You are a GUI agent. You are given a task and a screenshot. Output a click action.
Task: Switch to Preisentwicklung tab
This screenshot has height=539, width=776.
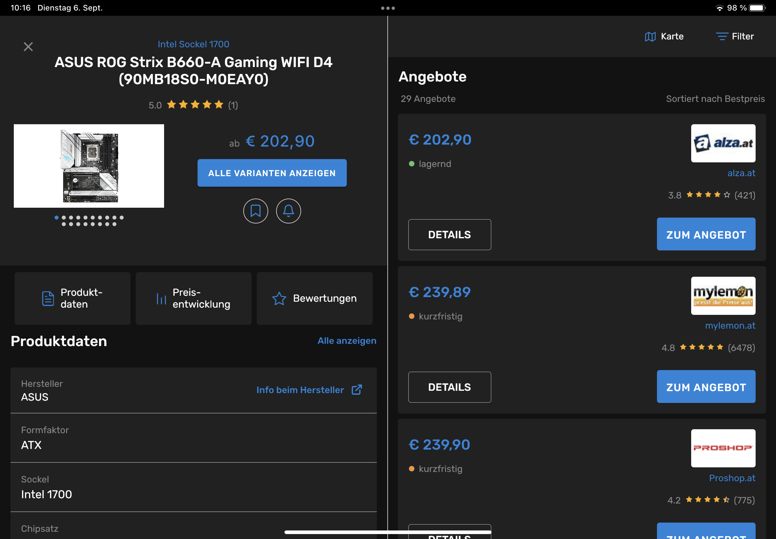pos(194,298)
